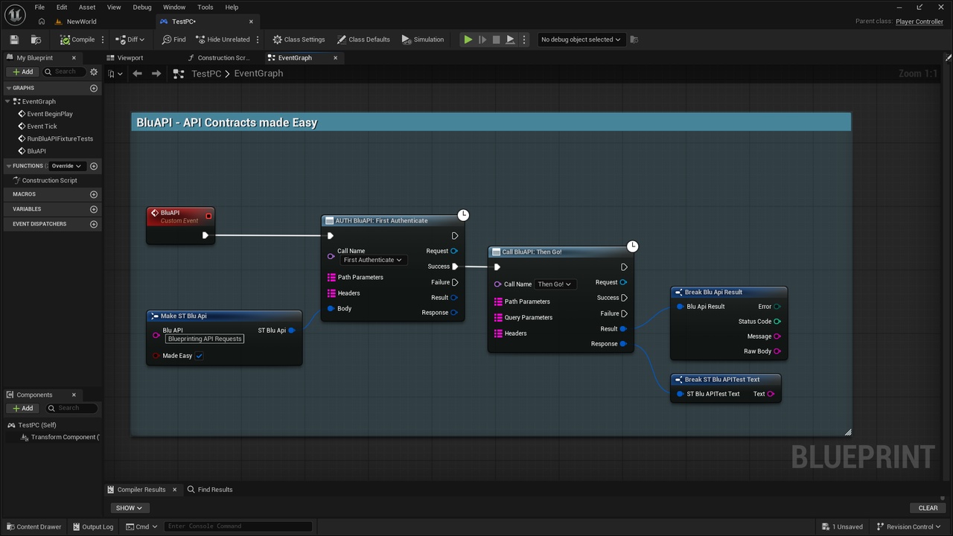Open the functions Override dropdown
The width and height of the screenshot is (953, 536).
[66, 166]
